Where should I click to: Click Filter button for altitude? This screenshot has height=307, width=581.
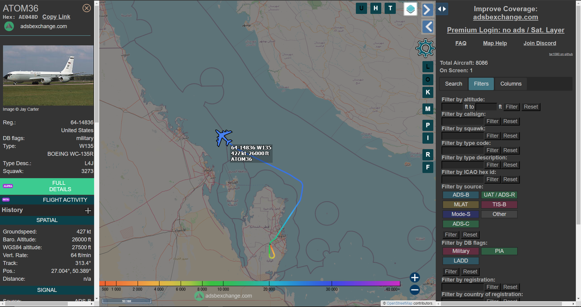click(511, 107)
